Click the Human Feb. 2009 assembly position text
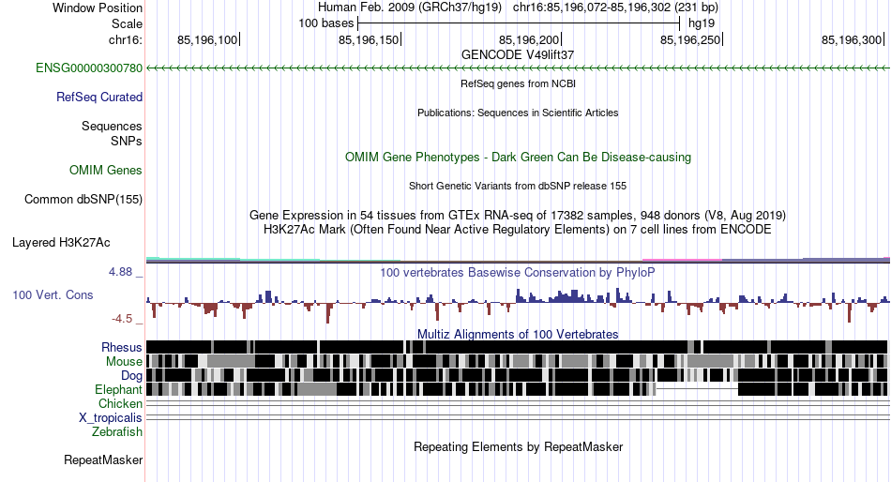Viewport: 891px width, 482px height. coord(518,8)
